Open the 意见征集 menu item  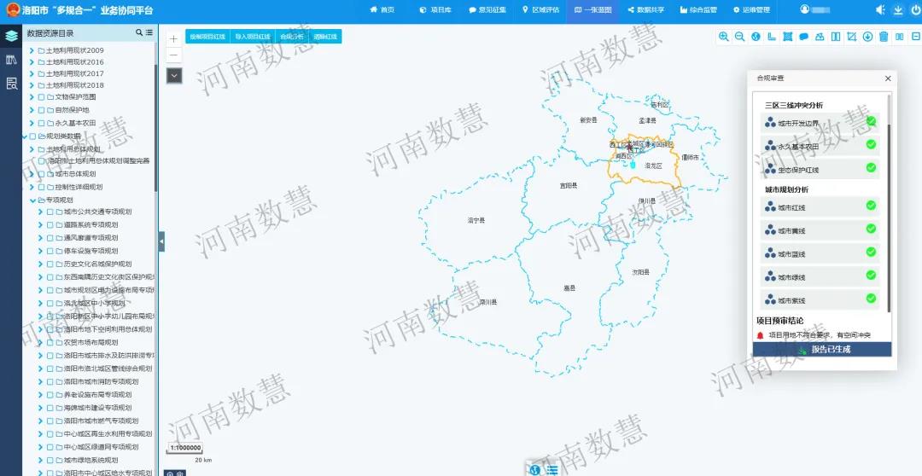(x=487, y=10)
